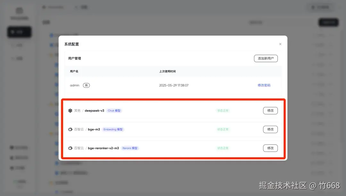Image resolution: width=346 pixels, height=196 pixels.
Task: Click the 用户管理 section heading
Action: (75, 58)
